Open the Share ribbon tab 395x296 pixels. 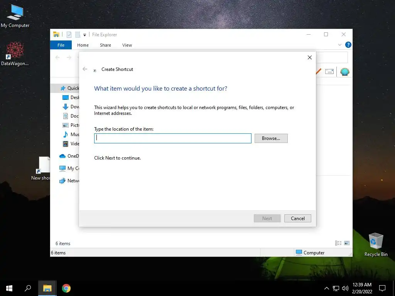(105, 45)
